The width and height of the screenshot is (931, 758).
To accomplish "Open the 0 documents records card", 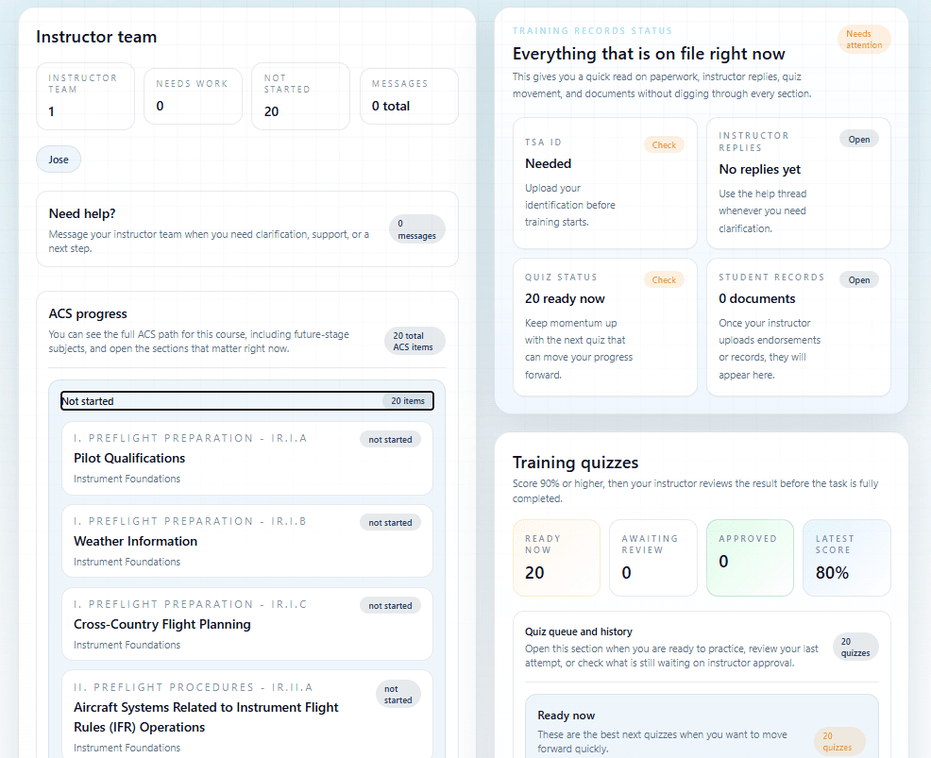I will coord(799,327).
